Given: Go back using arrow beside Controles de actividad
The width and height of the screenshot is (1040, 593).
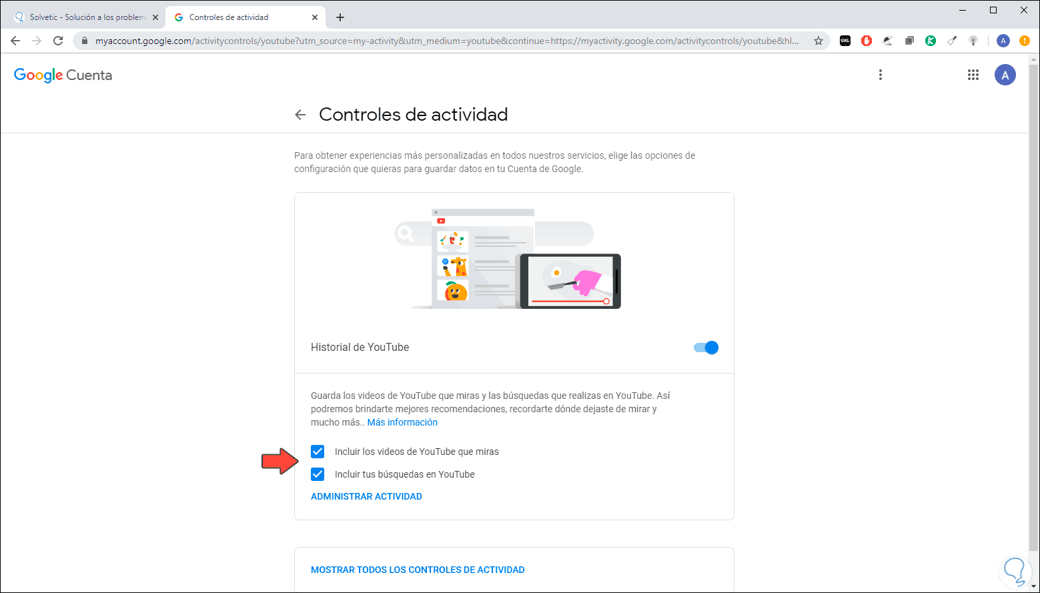Looking at the screenshot, I should click(300, 115).
